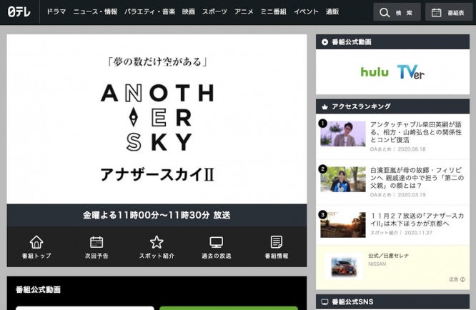Open ranking 1 thumbnail of 柴田英嗣
The height and width of the screenshot is (310, 476).
click(x=343, y=134)
